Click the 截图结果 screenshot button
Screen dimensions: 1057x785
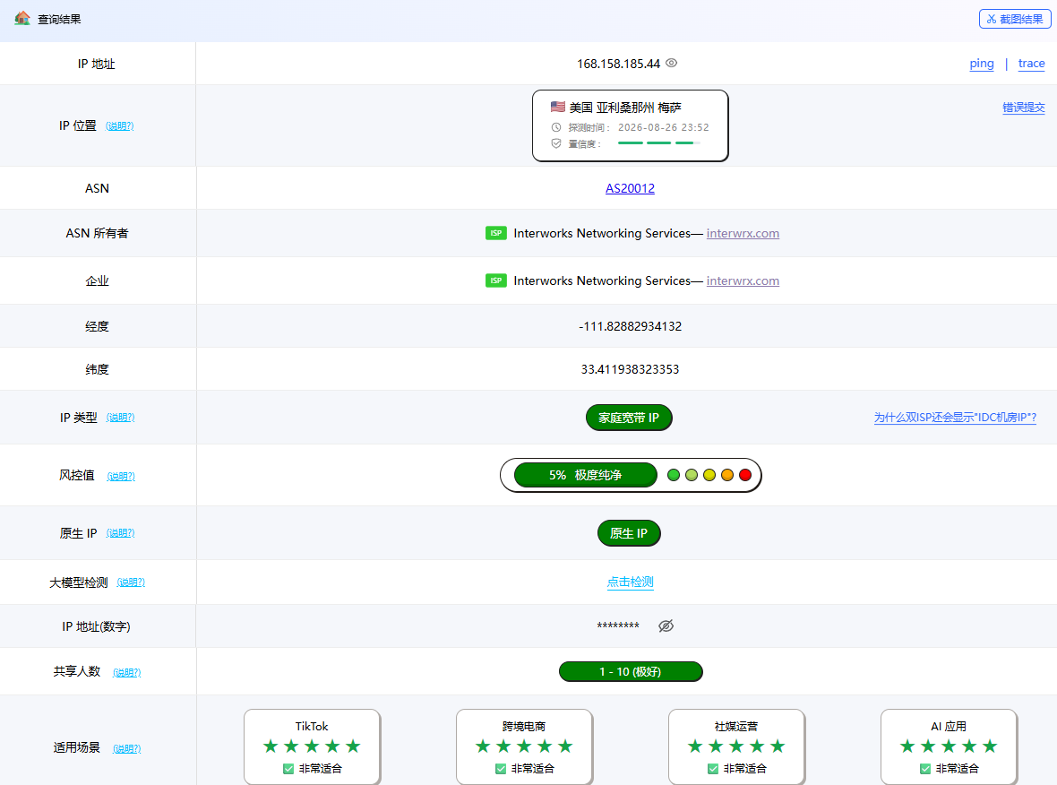(x=1015, y=19)
